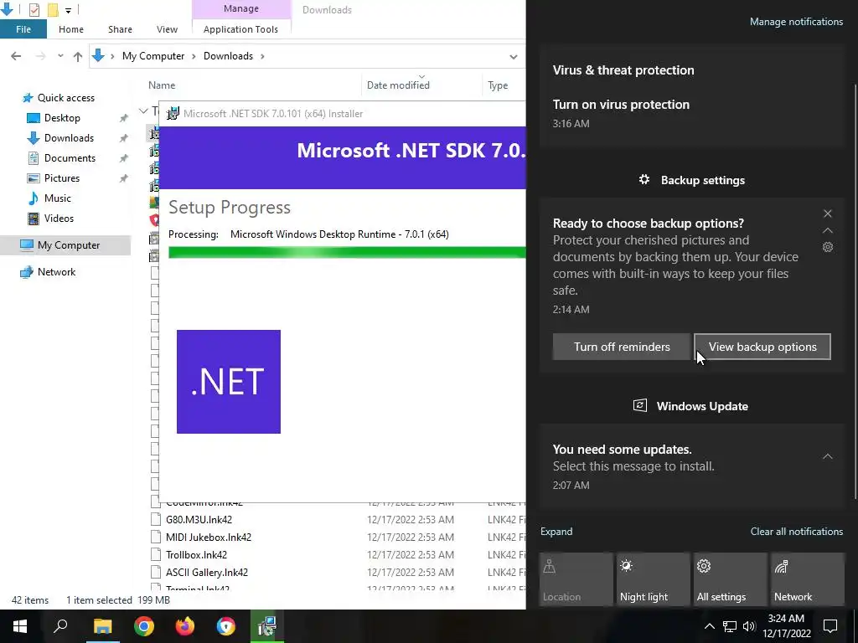This screenshot has width=858, height=643.
Task: Click the .NET SDK installer title bar icon
Action: (173, 114)
